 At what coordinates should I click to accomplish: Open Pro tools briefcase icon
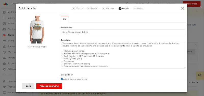pos(4,63)
